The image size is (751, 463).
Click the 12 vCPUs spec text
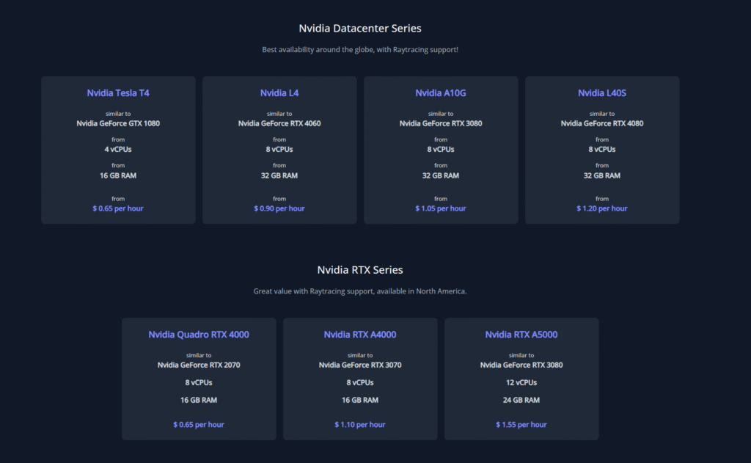tap(521, 382)
